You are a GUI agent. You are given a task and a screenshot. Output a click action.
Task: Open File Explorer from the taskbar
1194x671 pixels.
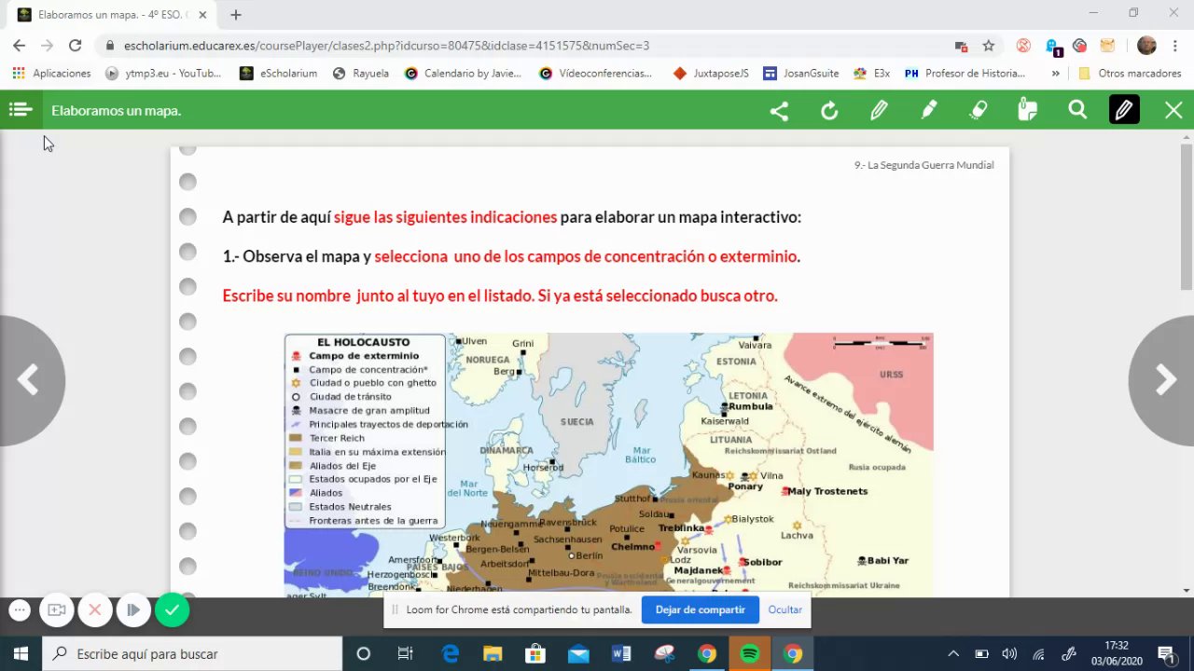pos(493,653)
